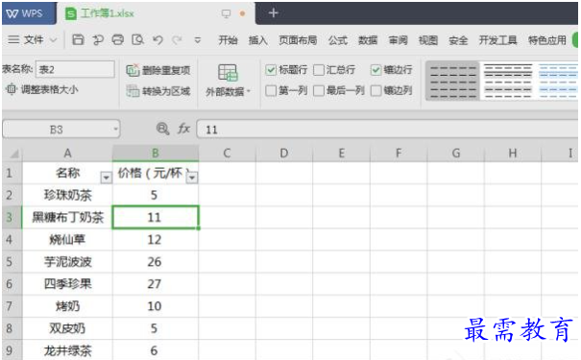Screen dimensions: 581x360
Task: Click the fx insert function icon
Action: click(183, 129)
